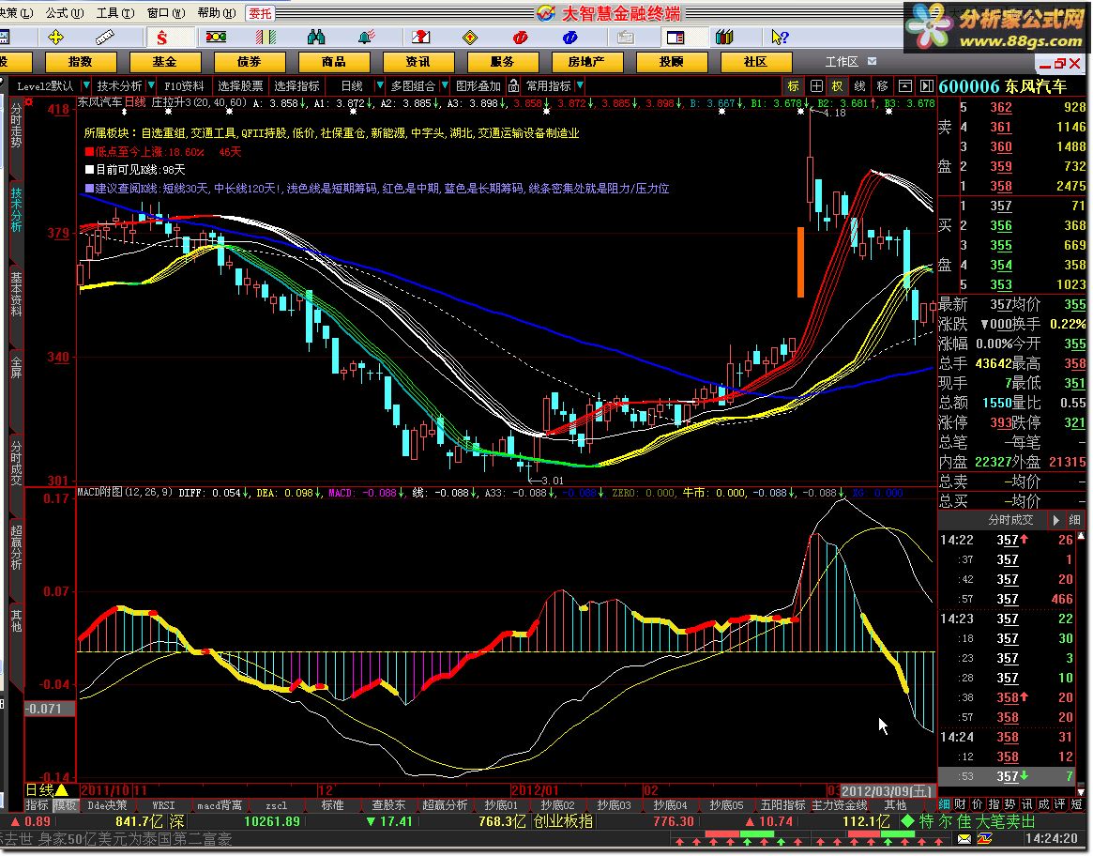
Task: Click the 社区 category button
Action: 755,62
